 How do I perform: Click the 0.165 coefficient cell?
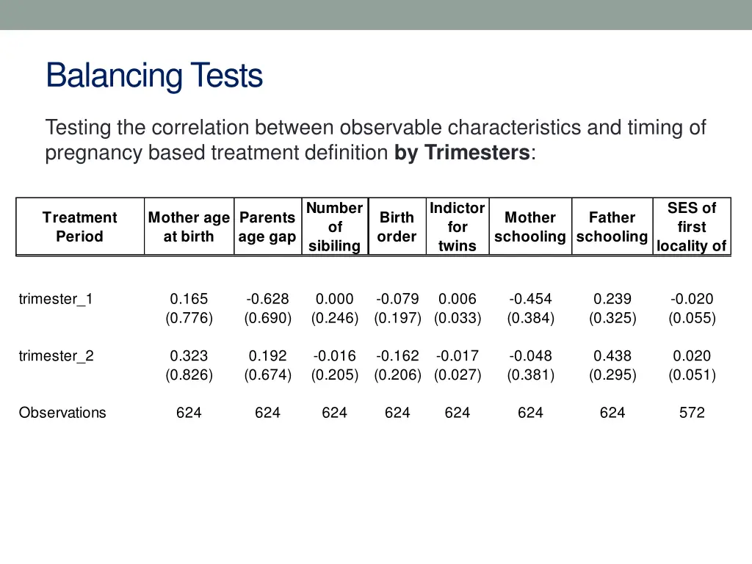[x=189, y=299]
